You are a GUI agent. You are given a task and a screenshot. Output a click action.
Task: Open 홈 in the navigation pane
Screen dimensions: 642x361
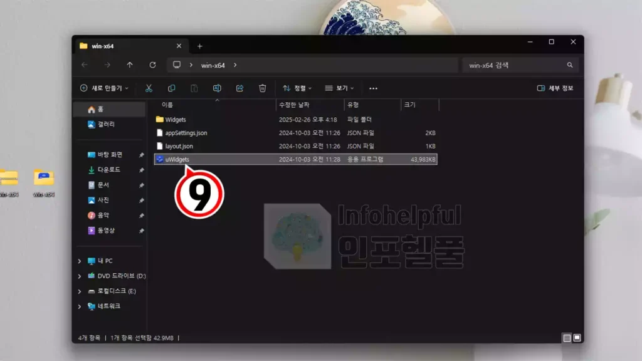click(x=110, y=109)
